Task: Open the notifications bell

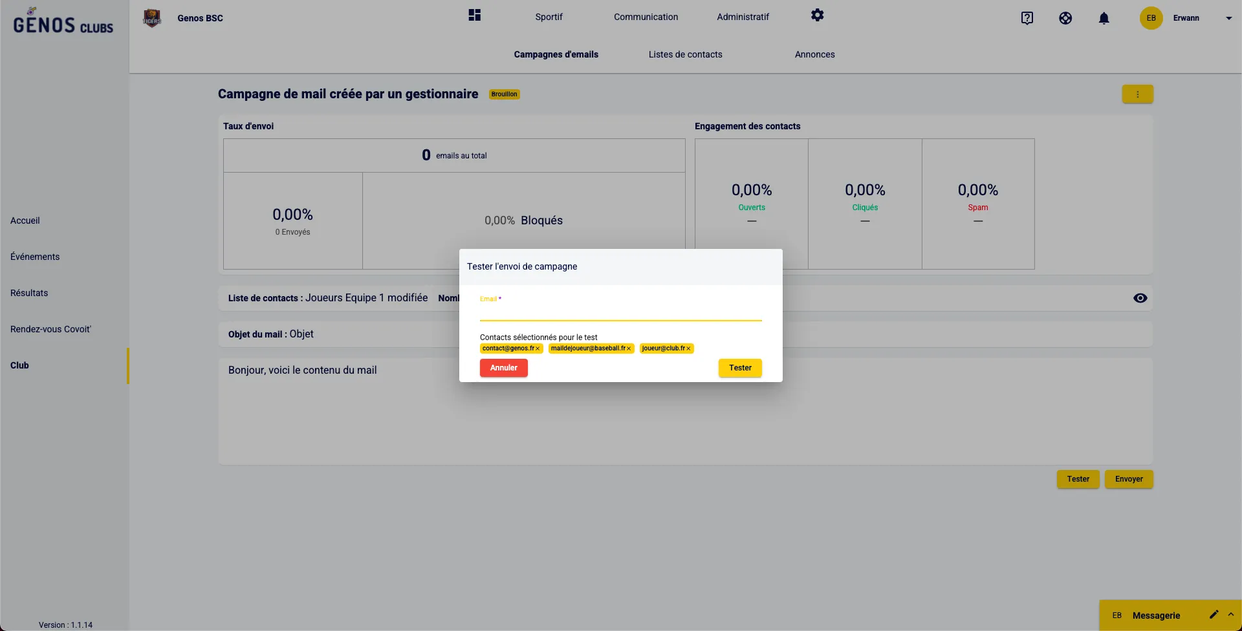Action: pos(1104,18)
